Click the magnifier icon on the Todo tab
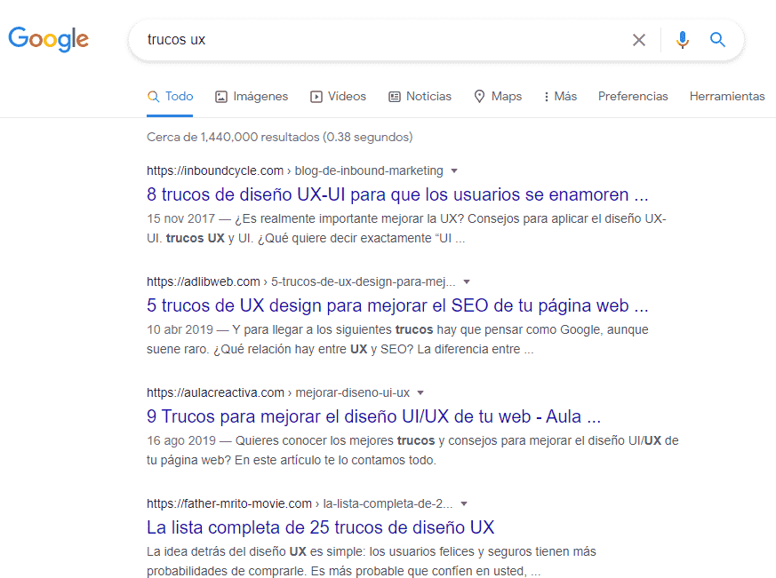776x578 pixels. coord(154,97)
